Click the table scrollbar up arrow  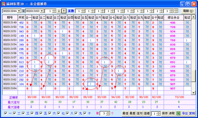pyautogui.click(x=193, y=17)
